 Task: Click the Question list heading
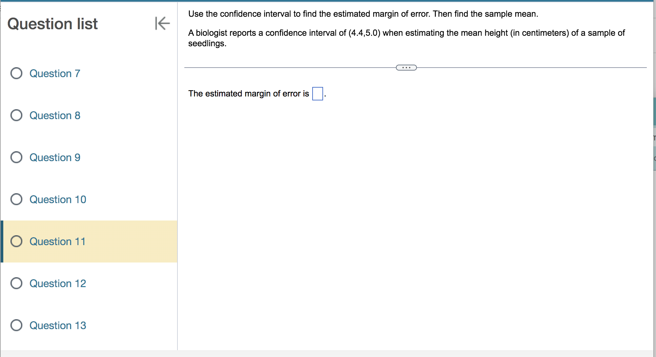(52, 23)
